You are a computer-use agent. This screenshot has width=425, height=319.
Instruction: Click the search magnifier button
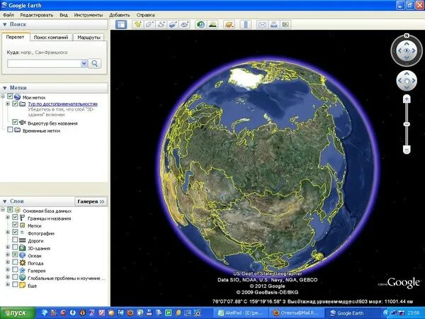(95, 64)
